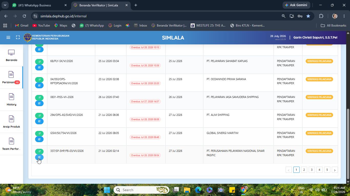Open the hamburger menu in the SIMLALA header
The width and height of the screenshot is (350, 196).
(8, 38)
